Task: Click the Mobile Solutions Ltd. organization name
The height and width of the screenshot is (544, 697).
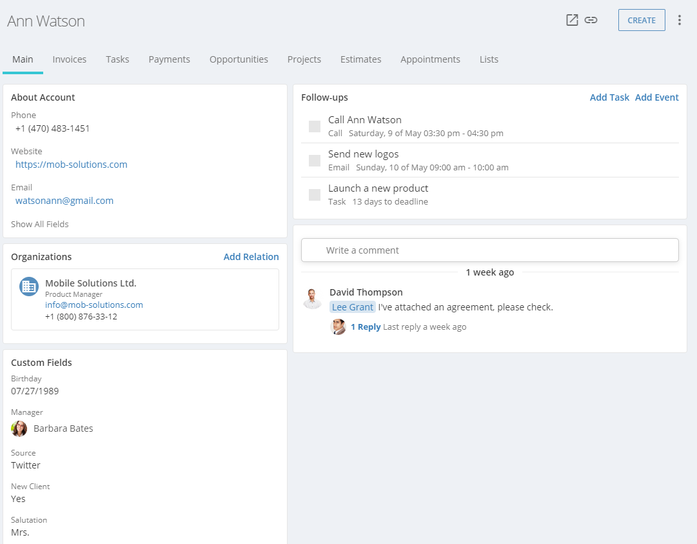Action: pyautogui.click(x=91, y=283)
